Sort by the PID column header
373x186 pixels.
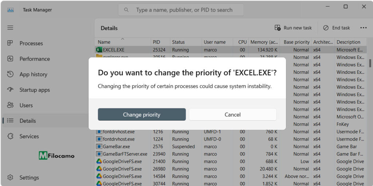point(161,42)
